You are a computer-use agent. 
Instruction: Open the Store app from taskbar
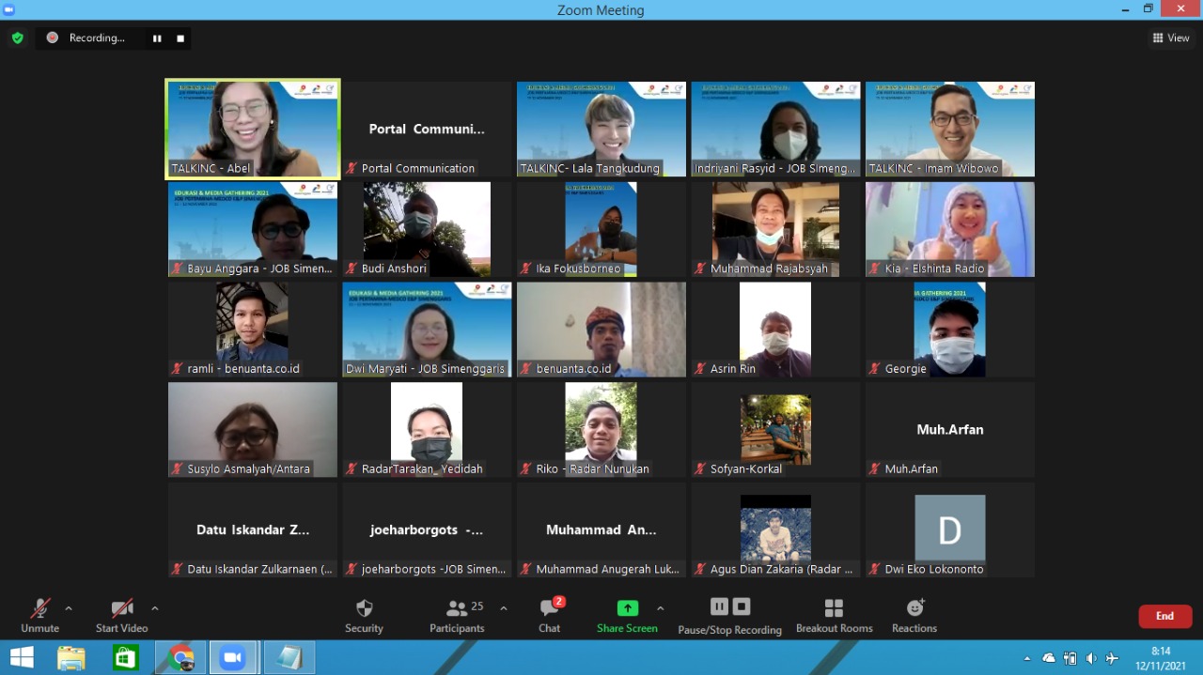point(126,657)
